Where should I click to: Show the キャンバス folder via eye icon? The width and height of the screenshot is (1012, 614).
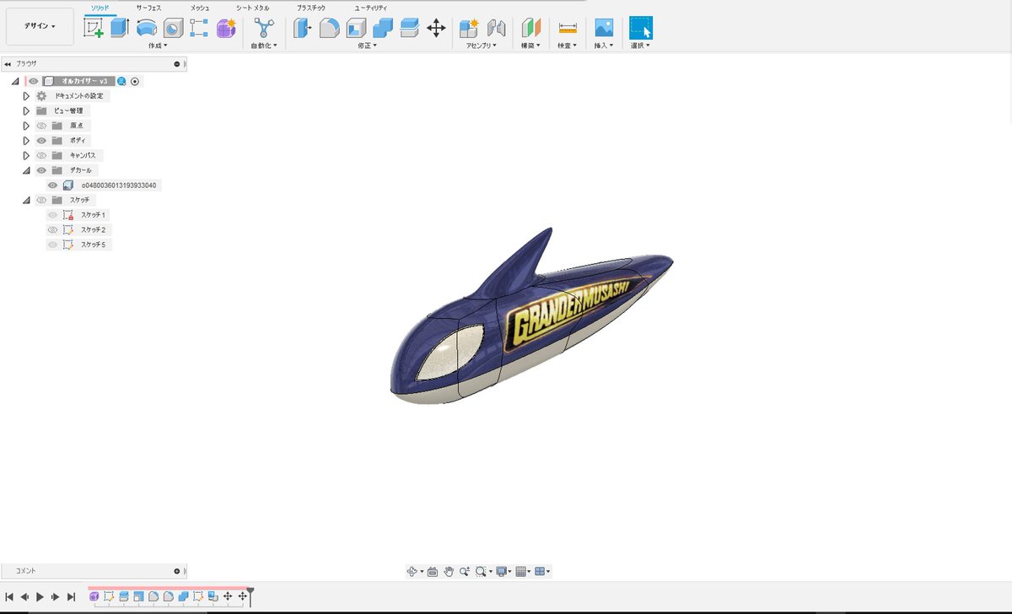(41, 155)
